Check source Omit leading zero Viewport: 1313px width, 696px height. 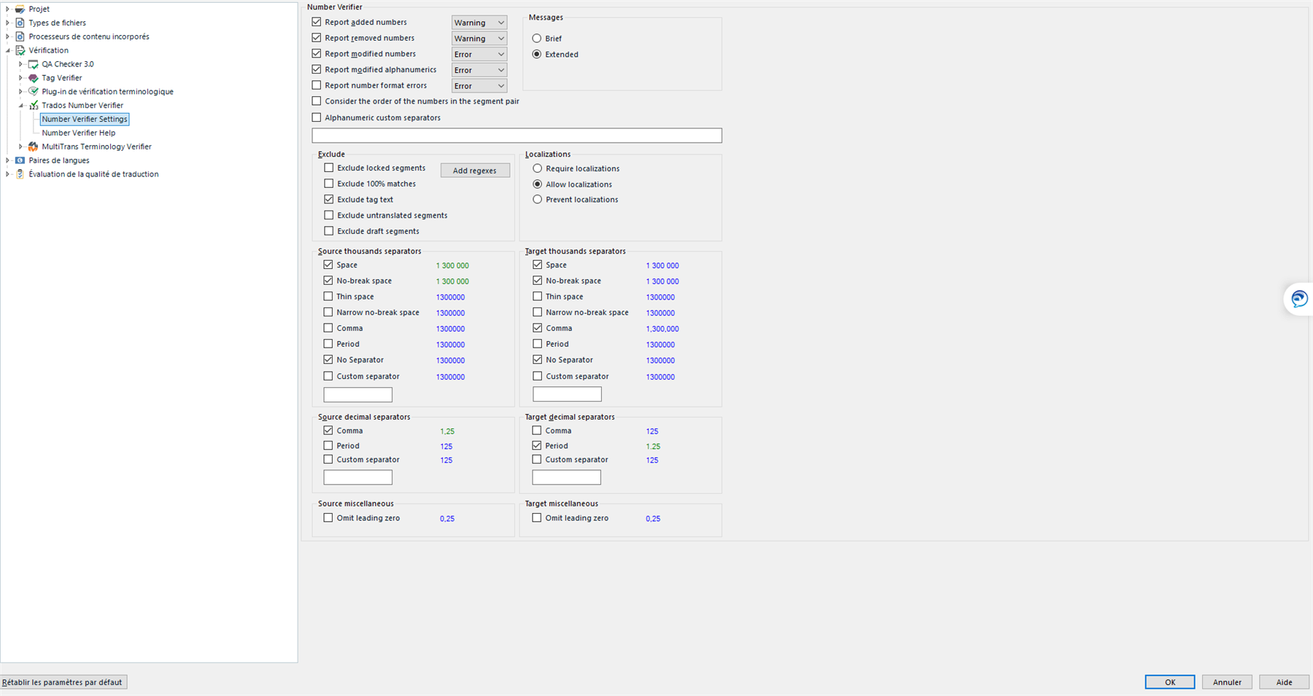pos(328,517)
